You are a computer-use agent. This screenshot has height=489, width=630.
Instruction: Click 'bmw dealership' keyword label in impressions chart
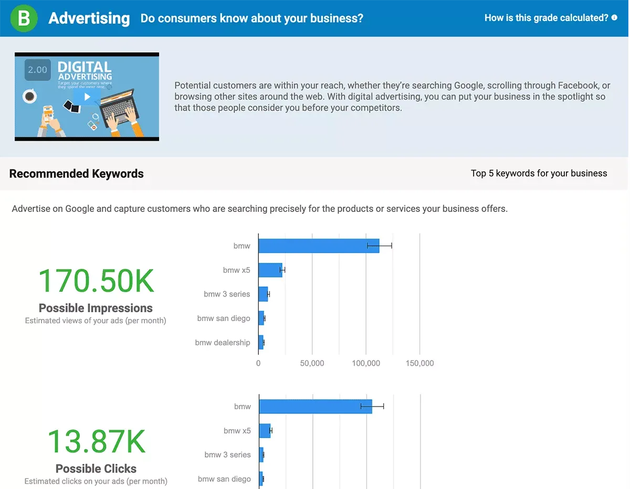point(223,343)
